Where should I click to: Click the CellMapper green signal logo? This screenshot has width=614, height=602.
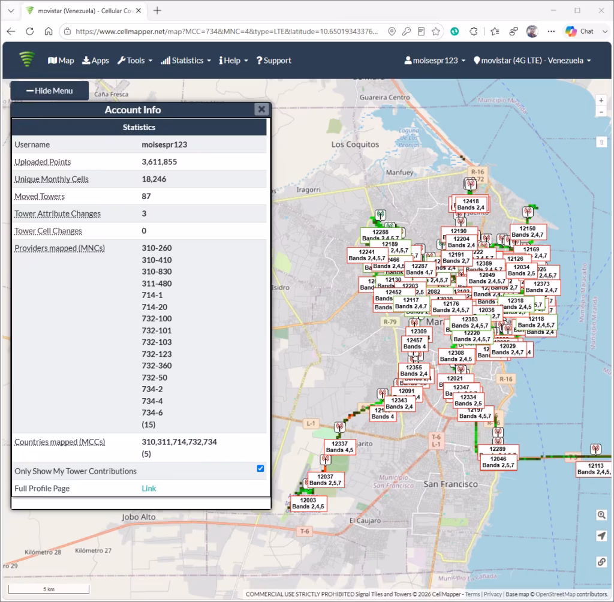pos(27,59)
